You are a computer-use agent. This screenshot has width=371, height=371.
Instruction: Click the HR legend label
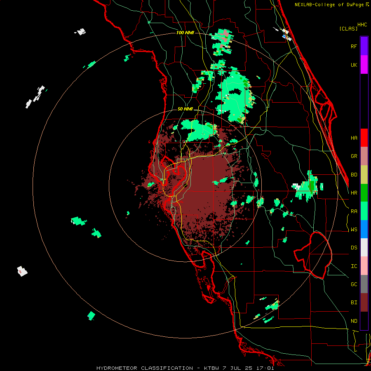[x=354, y=193]
